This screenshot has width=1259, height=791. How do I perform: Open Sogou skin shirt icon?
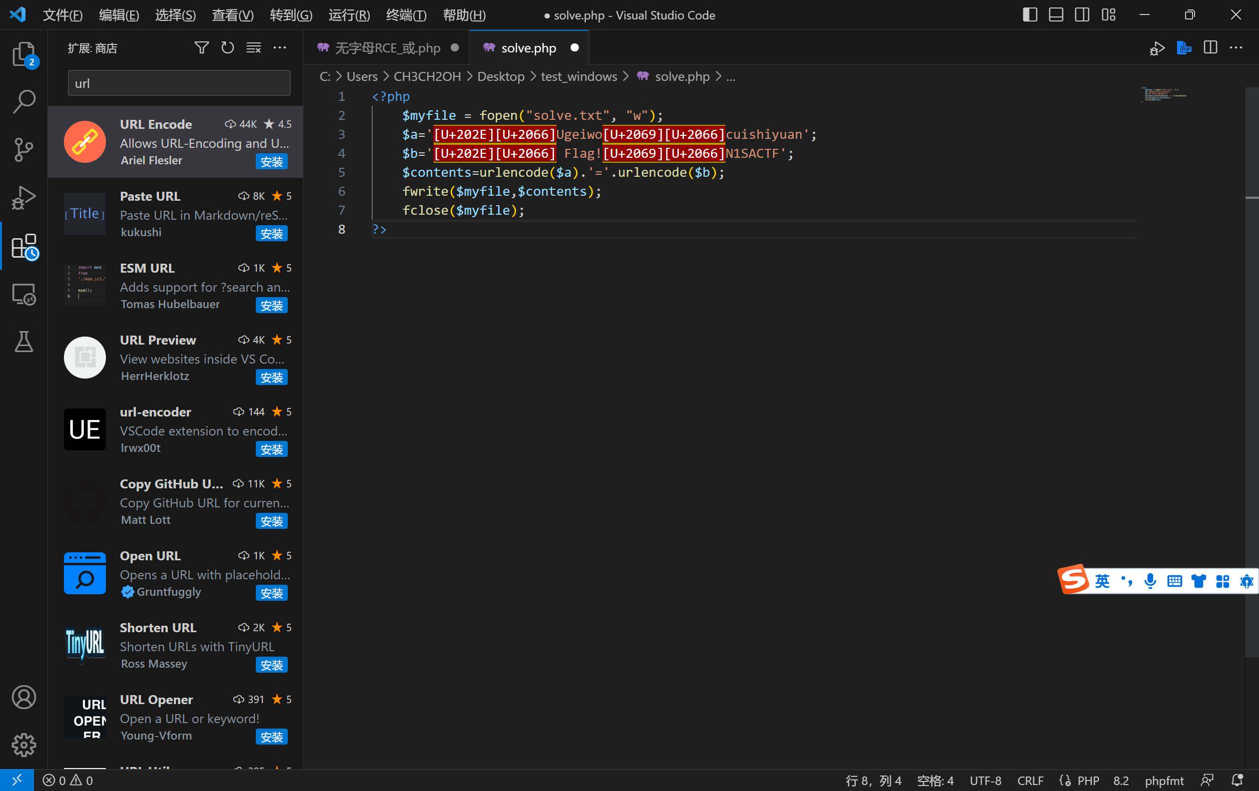1199,581
